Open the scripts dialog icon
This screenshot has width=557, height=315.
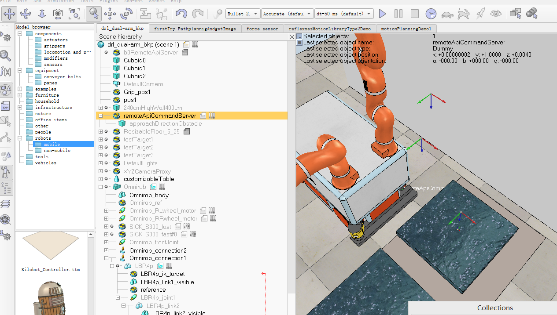click(x=6, y=106)
